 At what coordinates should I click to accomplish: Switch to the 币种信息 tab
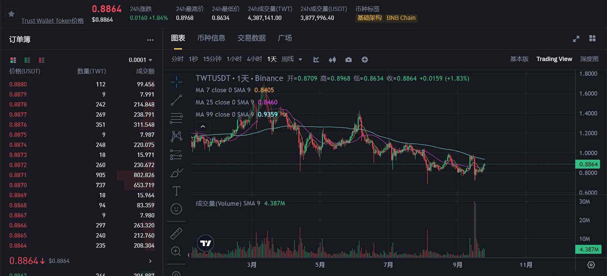[x=211, y=38]
